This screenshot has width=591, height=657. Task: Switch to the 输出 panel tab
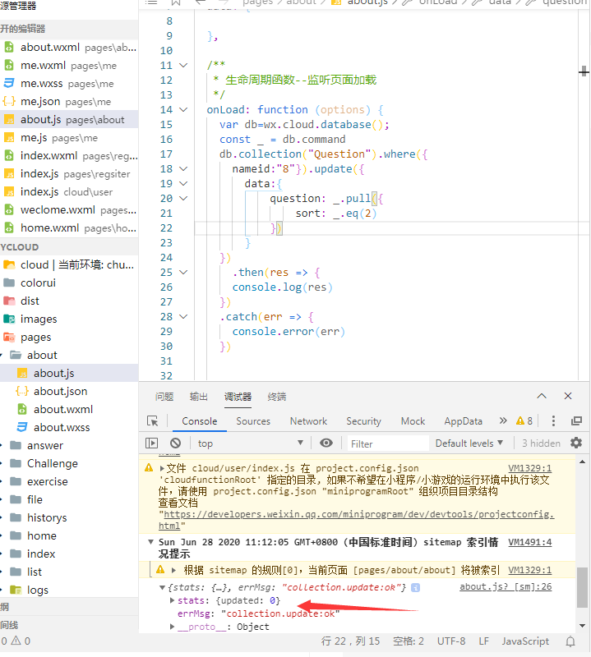[x=198, y=397]
